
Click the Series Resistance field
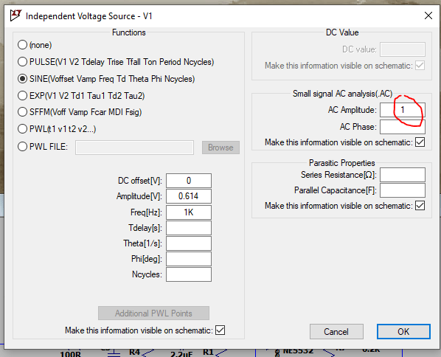(x=403, y=175)
